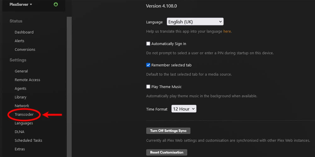Click the Turn Off Settings Sync button

point(168,131)
